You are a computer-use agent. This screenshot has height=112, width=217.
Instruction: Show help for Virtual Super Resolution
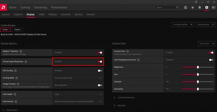[x=26, y=62]
